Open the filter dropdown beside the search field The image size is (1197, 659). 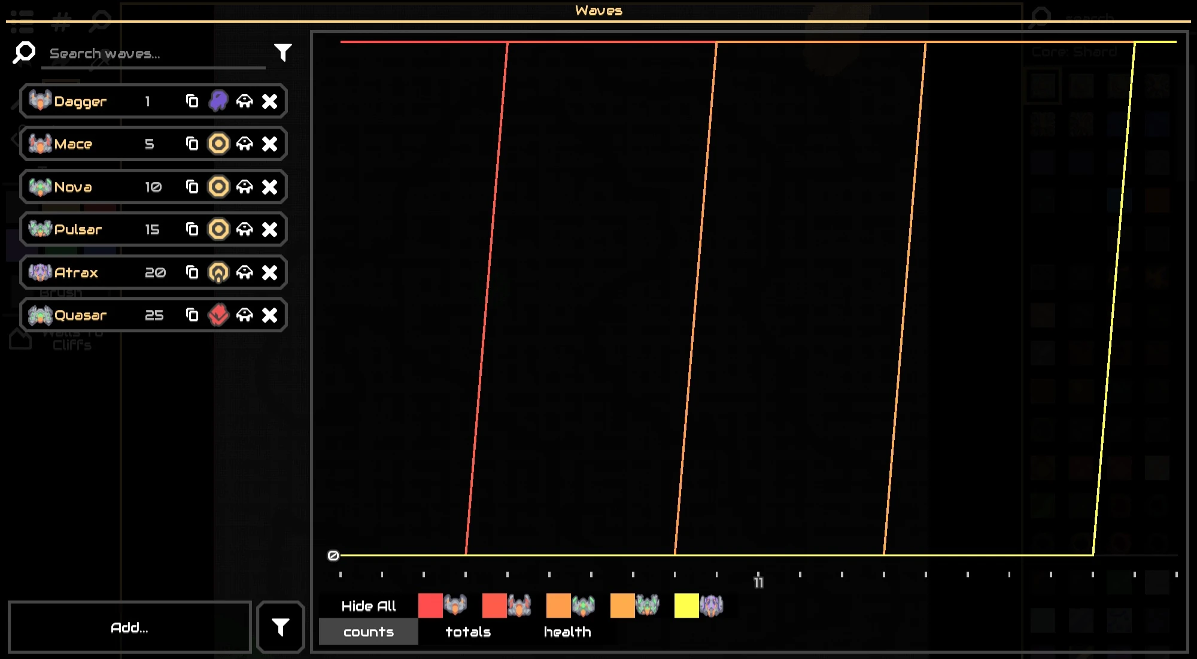pos(282,53)
